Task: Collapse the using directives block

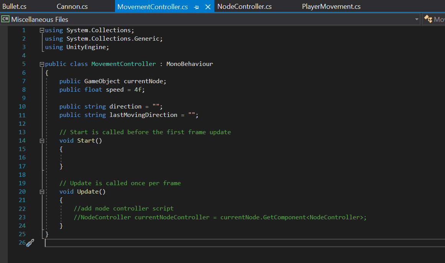Action: pyautogui.click(x=42, y=30)
